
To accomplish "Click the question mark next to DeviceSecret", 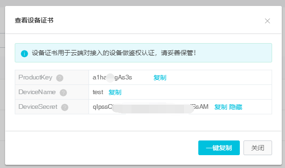I will click(65, 107).
